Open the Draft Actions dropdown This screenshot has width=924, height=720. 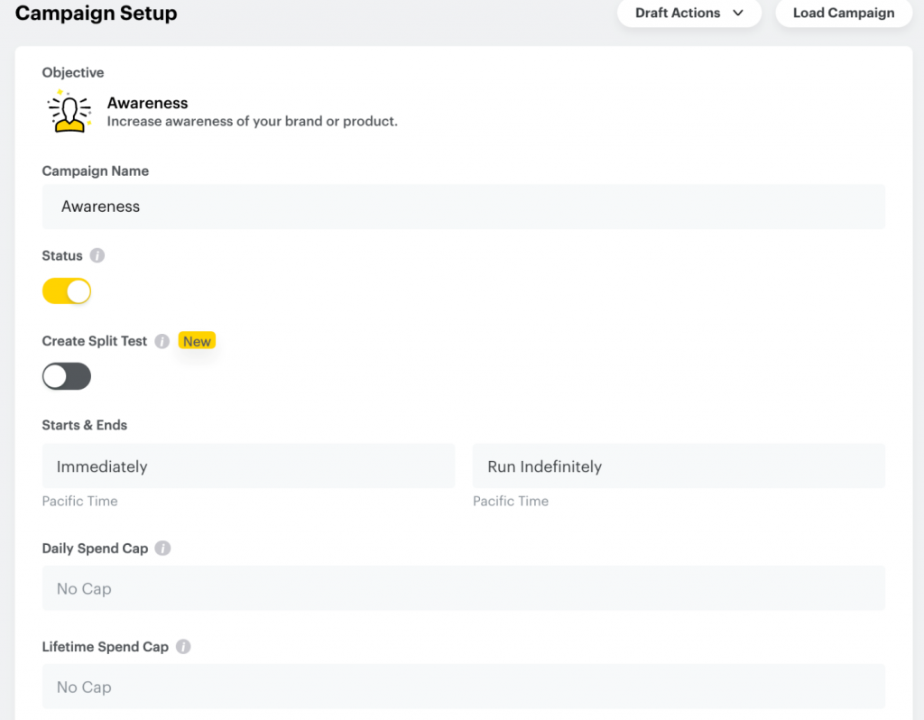tap(688, 13)
